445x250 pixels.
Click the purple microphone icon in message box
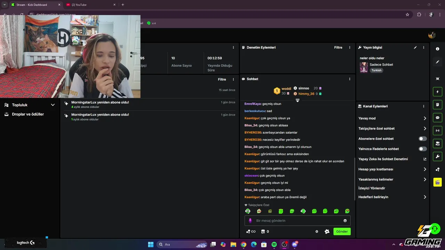tap(250, 220)
